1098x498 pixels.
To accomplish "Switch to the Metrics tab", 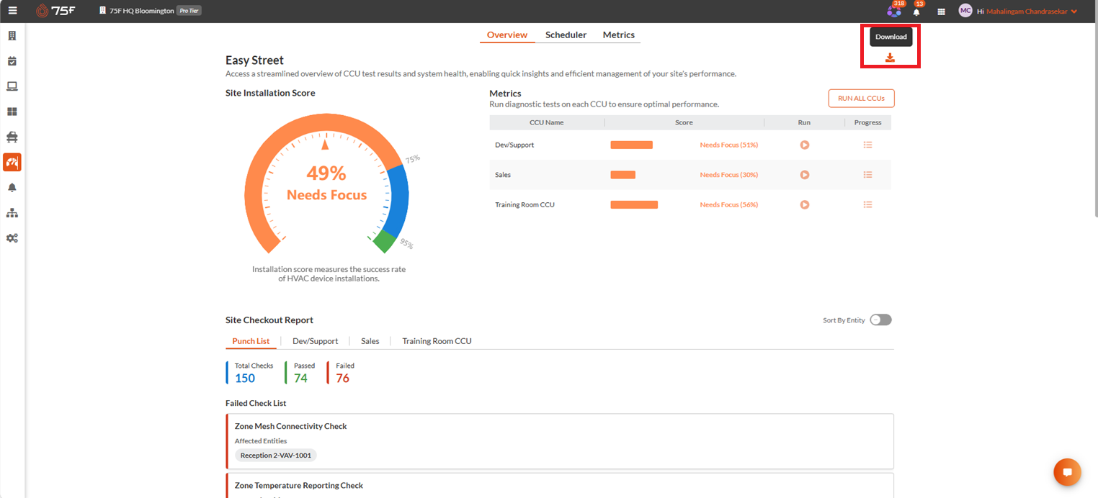I will tap(619, 35).
